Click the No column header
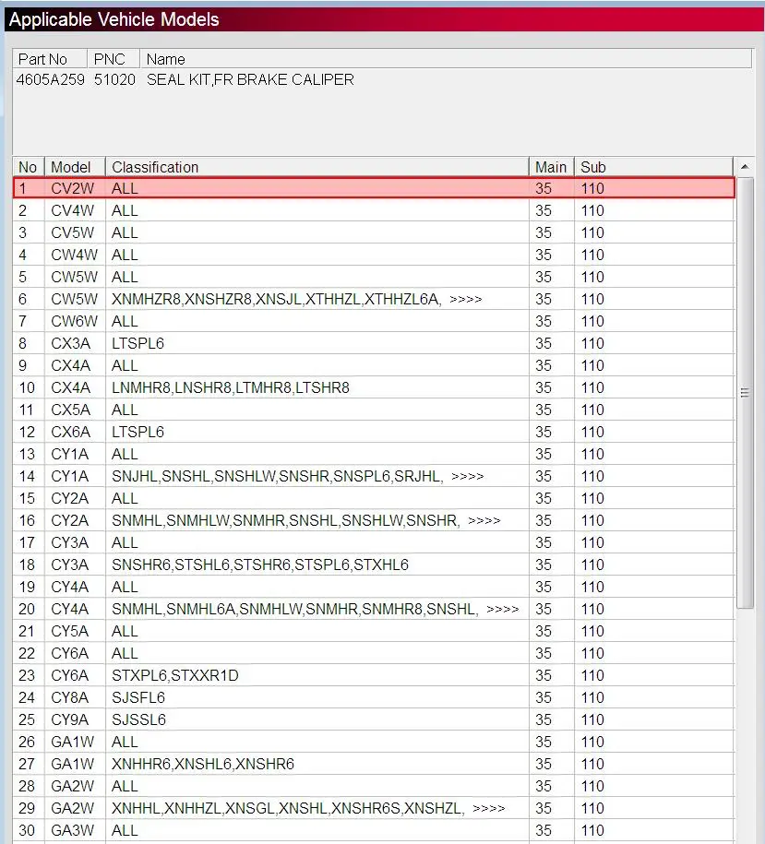The image size is (765, 844). click(x=29, y=167)
